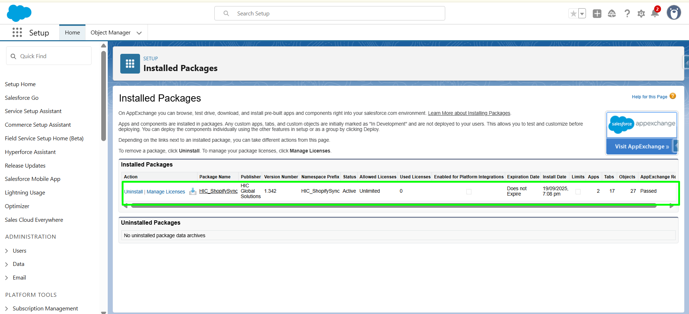The width and height of the screenshot is (689, 314).
Task: Open the Notifications bell icon
Action: [655, 13]
